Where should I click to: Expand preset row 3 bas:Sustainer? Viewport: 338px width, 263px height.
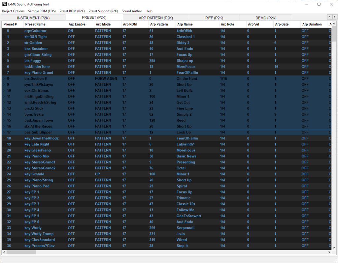tap(4, 49)
